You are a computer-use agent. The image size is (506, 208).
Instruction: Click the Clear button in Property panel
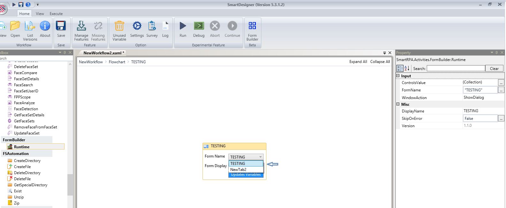494,68
